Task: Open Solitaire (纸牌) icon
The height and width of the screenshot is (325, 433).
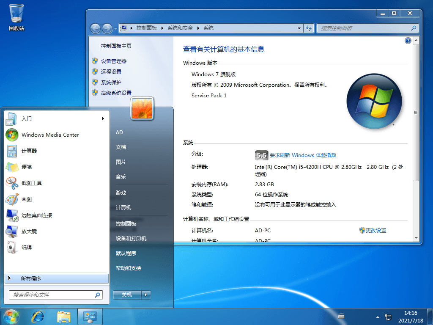Action: coord(11,247)
